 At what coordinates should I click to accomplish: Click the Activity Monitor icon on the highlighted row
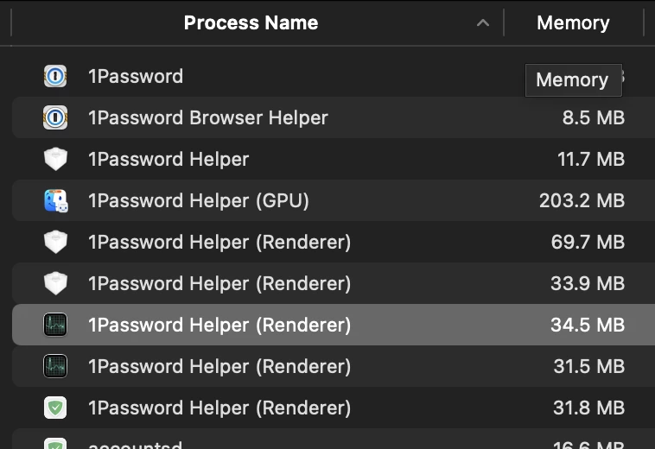55,325
